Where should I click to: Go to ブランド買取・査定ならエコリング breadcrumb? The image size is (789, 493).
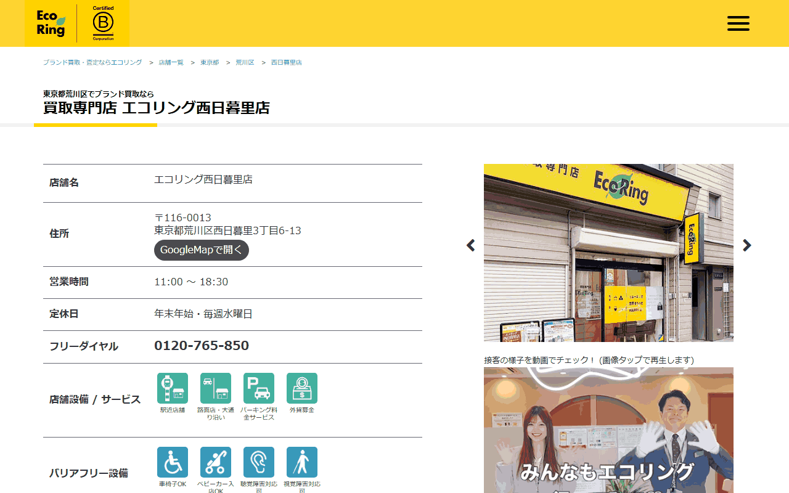92,63
